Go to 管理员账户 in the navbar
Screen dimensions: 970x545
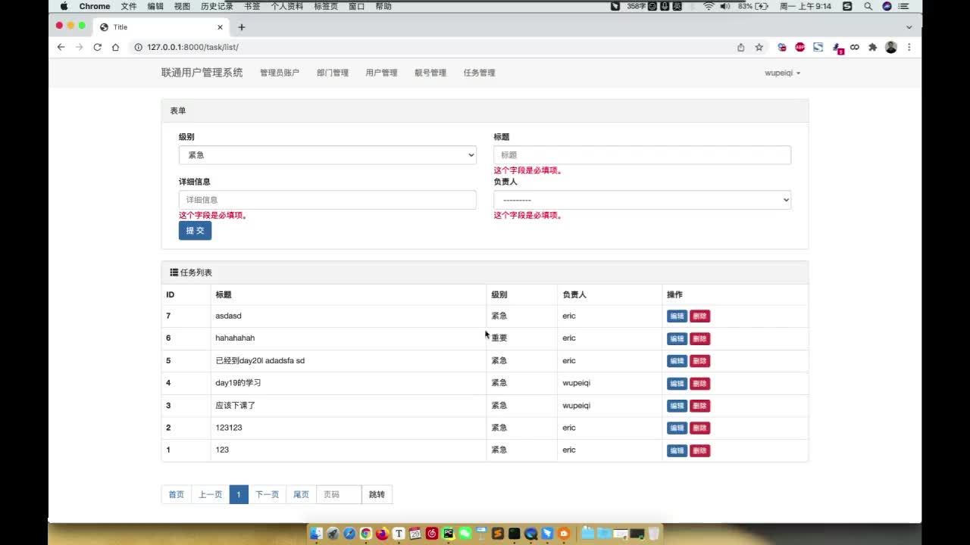[280, 73]
